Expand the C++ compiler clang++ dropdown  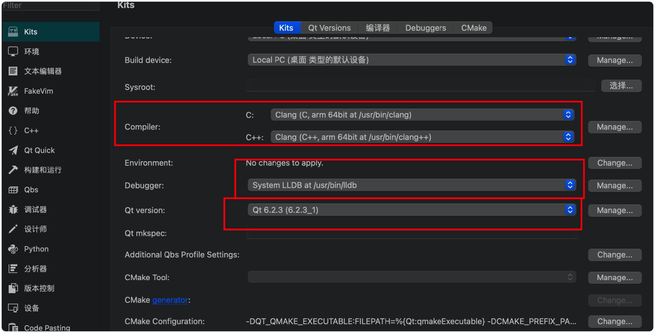pos(422,137)
